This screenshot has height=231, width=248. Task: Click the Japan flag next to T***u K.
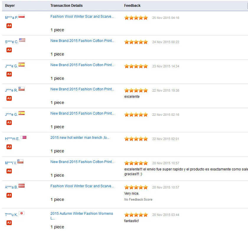(22, 213)
